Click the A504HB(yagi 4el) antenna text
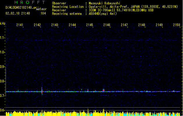Screen dimensions: 183x116 [103, 14]
